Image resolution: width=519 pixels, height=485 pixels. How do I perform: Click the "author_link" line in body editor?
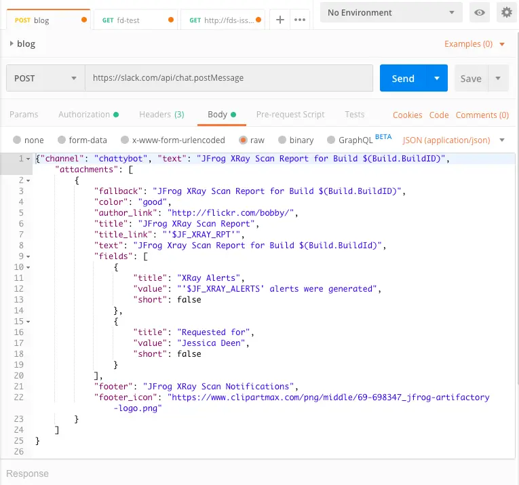[x=196, y=213]
